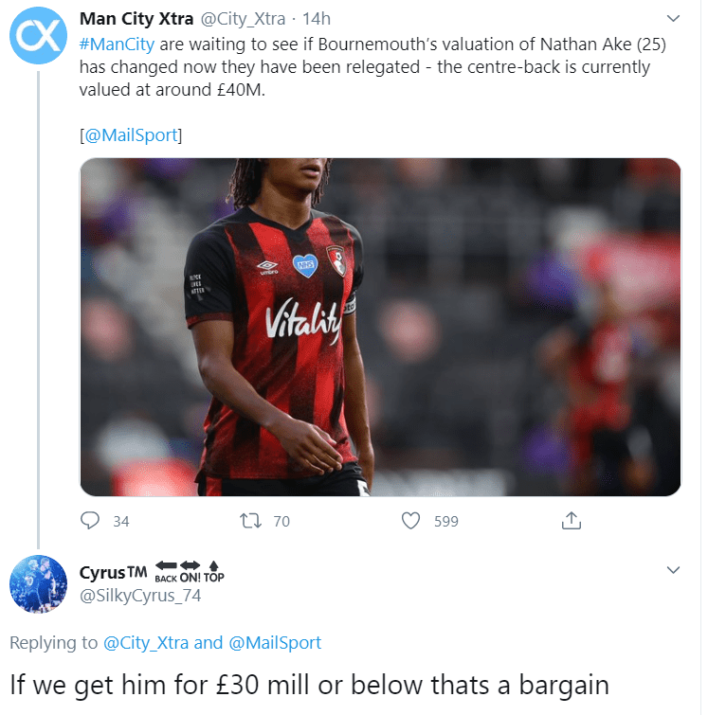The width and height of the screenshot is (708, 715).
Task: Like the tweet with heart icon
Action: click(x=410, y=520)
